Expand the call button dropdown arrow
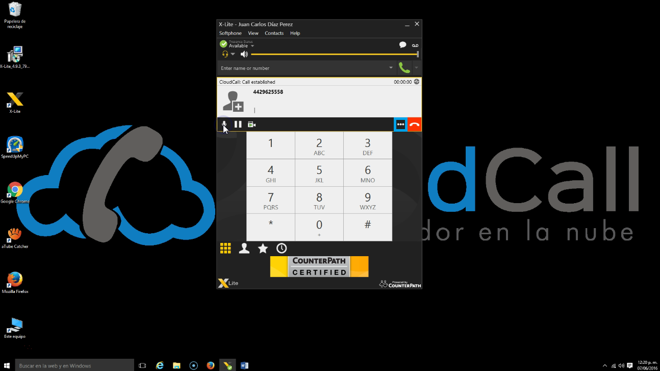 (x=417, y=68)
